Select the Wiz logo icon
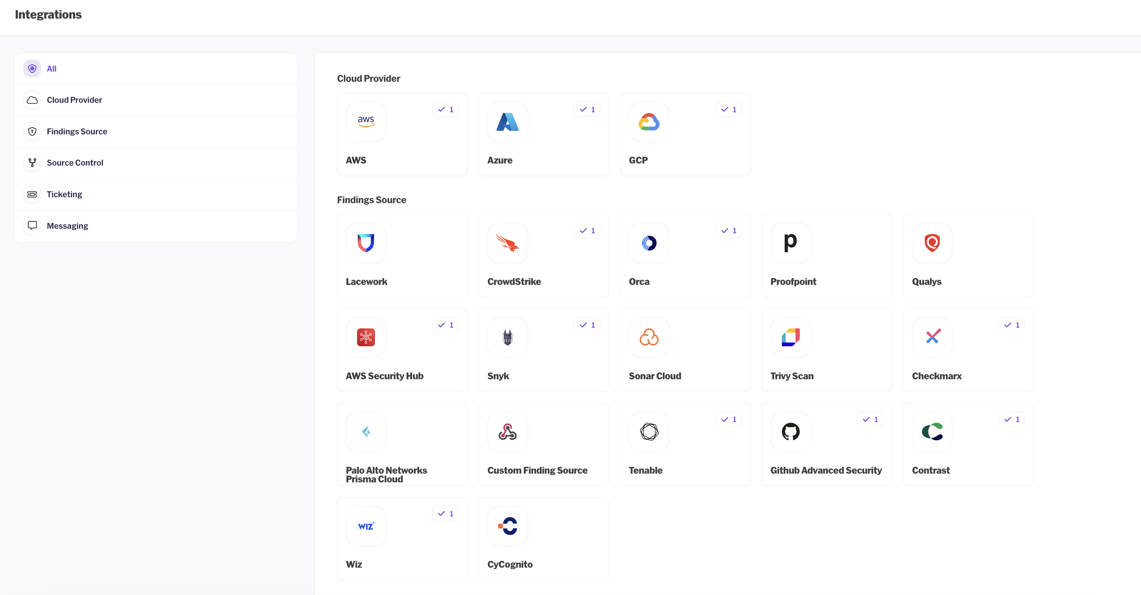This screenshot has height=595, width=1141. 365,526
